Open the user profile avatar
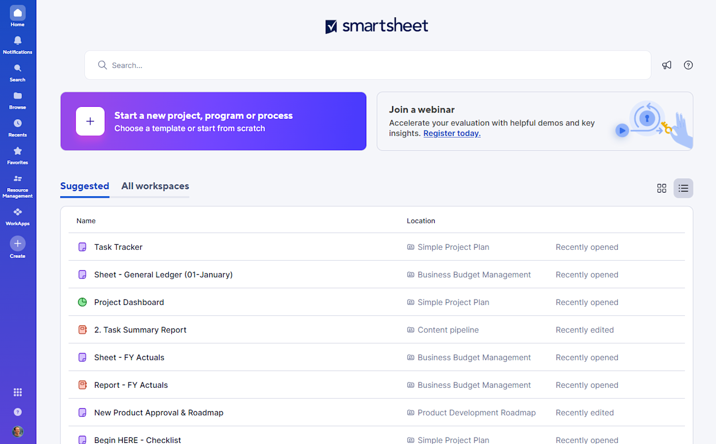 coord(17,431)
